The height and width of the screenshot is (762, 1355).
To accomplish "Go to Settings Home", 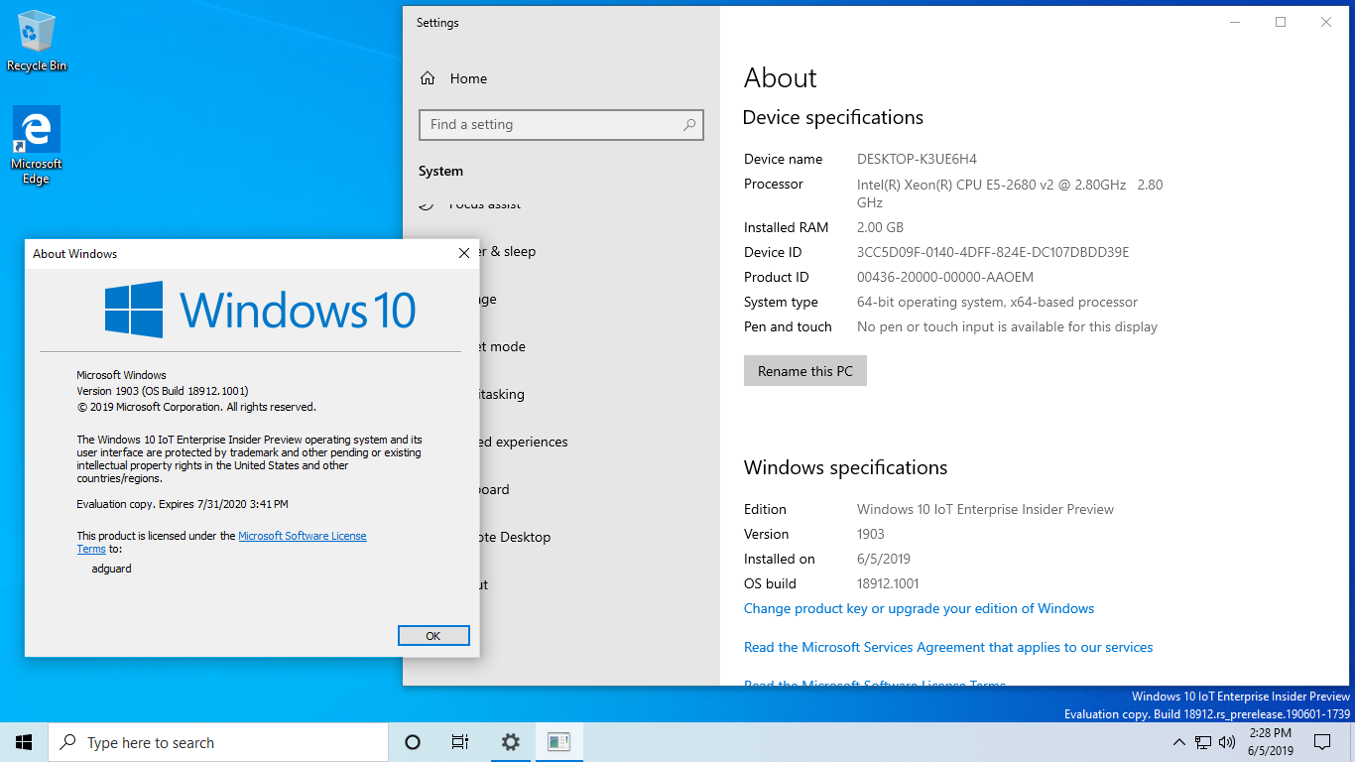I will click(561, 78).
